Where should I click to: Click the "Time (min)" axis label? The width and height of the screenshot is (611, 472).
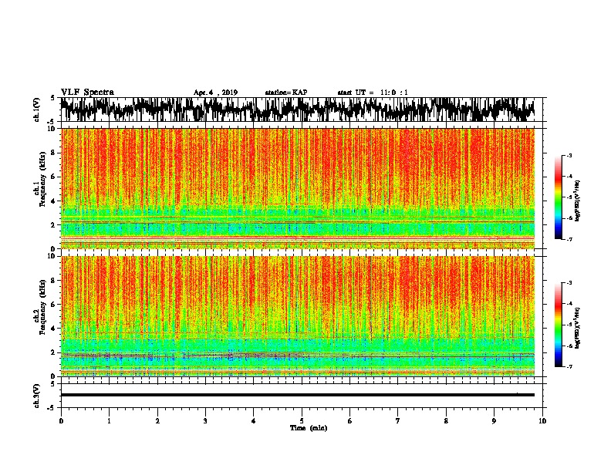click(x=309, y=428)
